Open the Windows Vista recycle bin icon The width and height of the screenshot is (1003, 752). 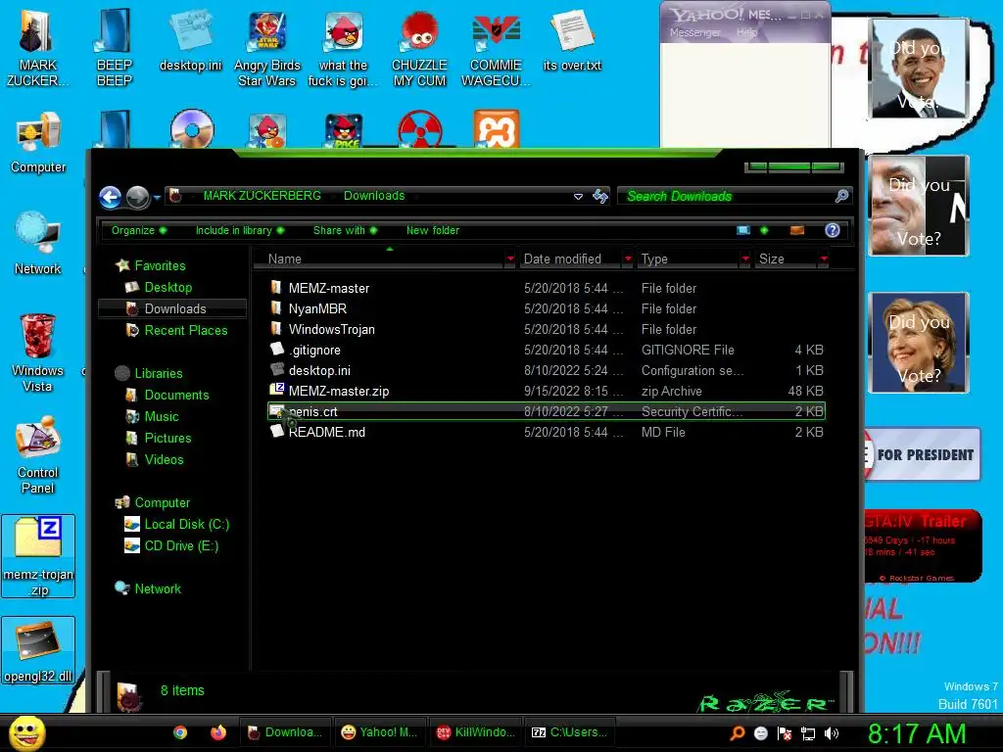pos(38,352)
